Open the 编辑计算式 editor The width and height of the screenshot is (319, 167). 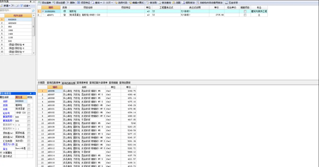coord(136,3)
